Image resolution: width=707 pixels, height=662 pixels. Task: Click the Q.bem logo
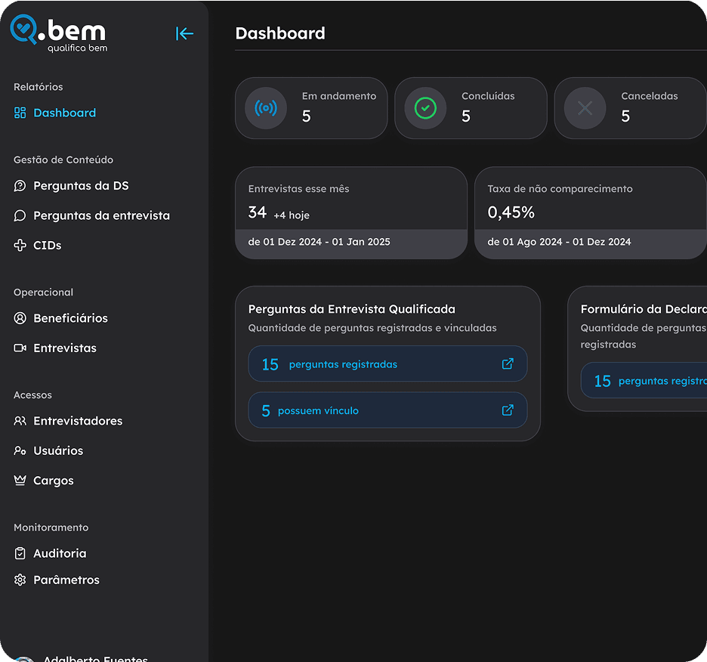tap(59, 34)
